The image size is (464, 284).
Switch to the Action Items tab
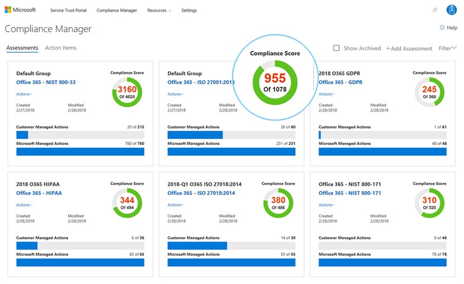click(61, 48)
